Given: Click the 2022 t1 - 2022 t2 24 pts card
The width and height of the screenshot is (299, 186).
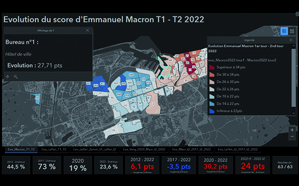Looking at the screenshot, I should click(252, 165).
